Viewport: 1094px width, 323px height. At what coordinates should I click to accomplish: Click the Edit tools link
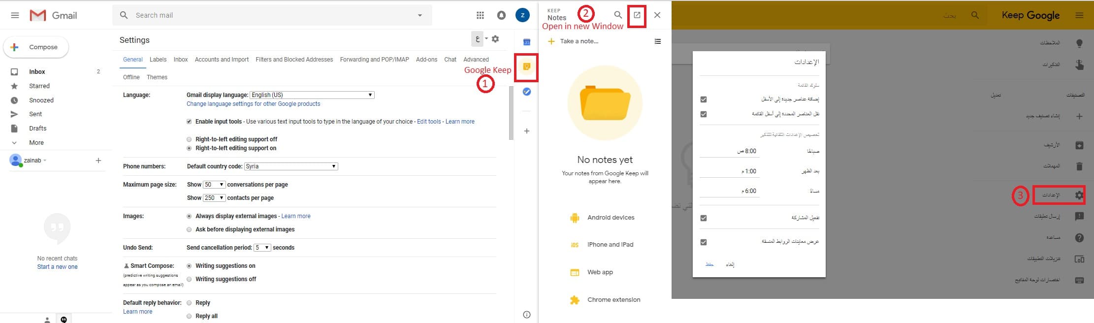pos(429,122)
